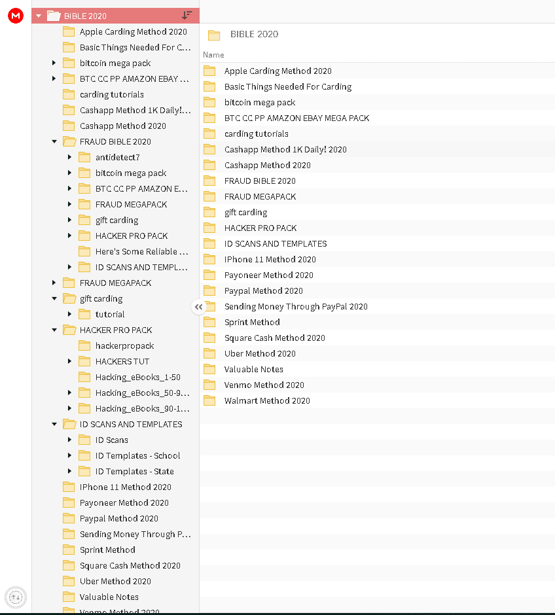The width and height of the screenshot is (555, 615).
Task: Collapse the FRAUD BIBLE 2020 tree node
Action: tap(54, 141)
